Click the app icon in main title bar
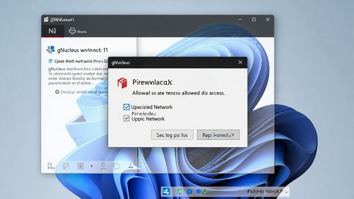Viewport: 354px width, 199px height. point(46,19)
